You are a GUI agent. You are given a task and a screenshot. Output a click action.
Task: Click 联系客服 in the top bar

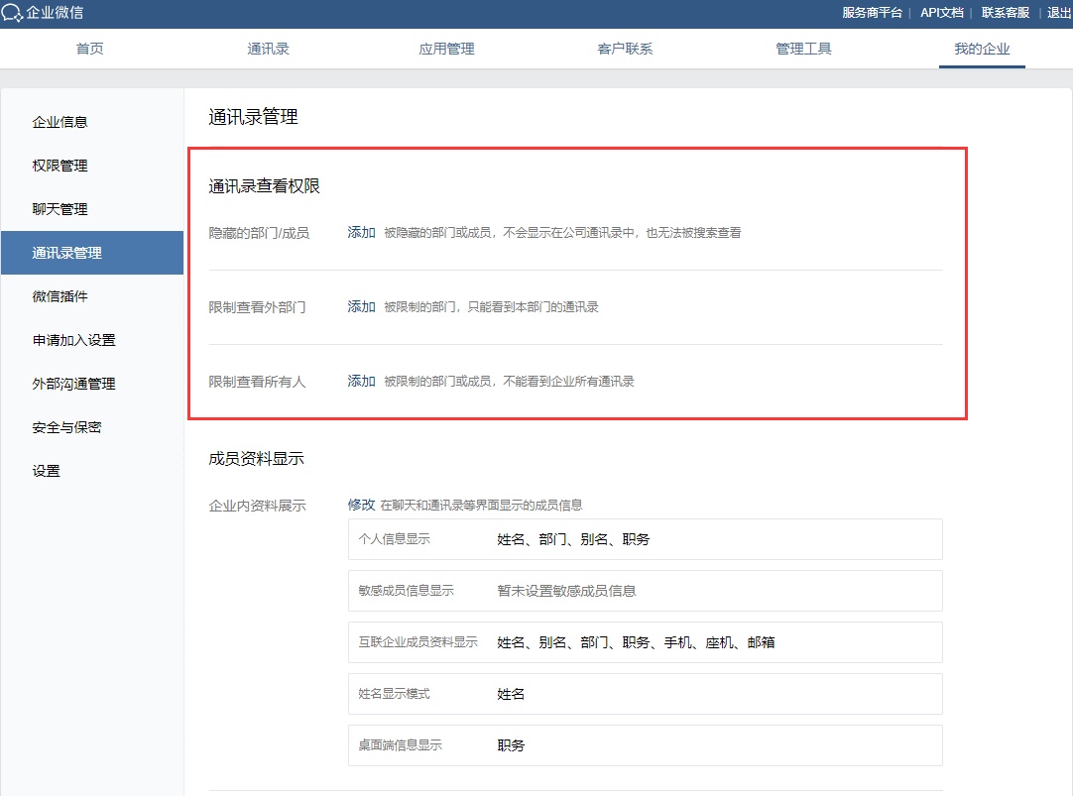point(1006,13)
